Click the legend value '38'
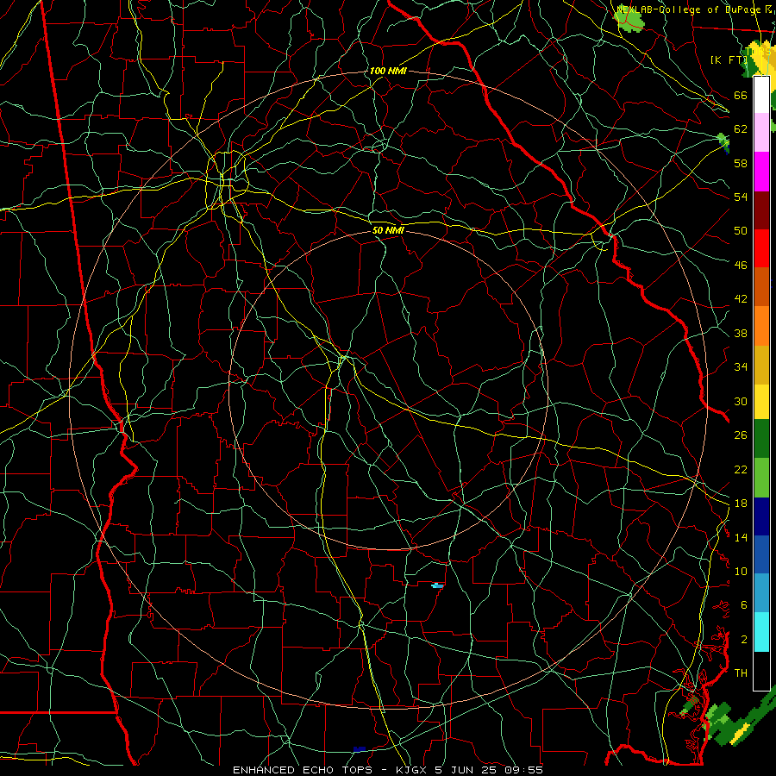776x776 pixels. click(x=741, y=334)
